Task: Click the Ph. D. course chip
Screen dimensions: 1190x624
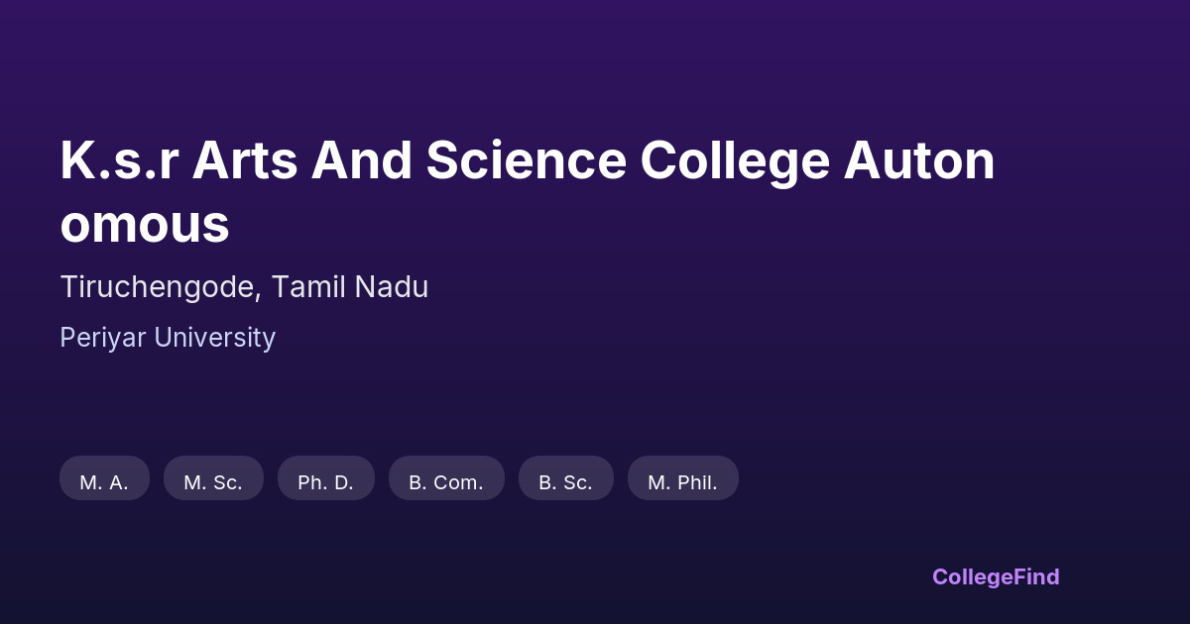Action: (325, 478)
